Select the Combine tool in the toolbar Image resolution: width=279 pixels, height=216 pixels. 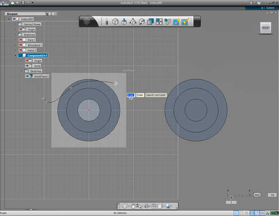(150, 22)
